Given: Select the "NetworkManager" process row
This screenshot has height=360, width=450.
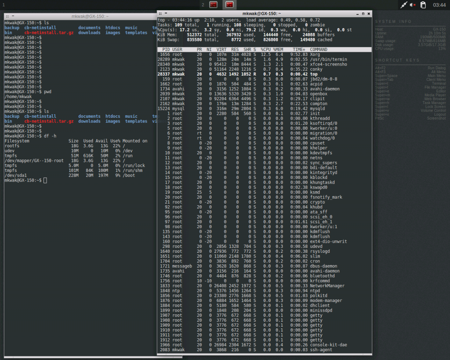Looking at the screenshot, I should (264, 286).
